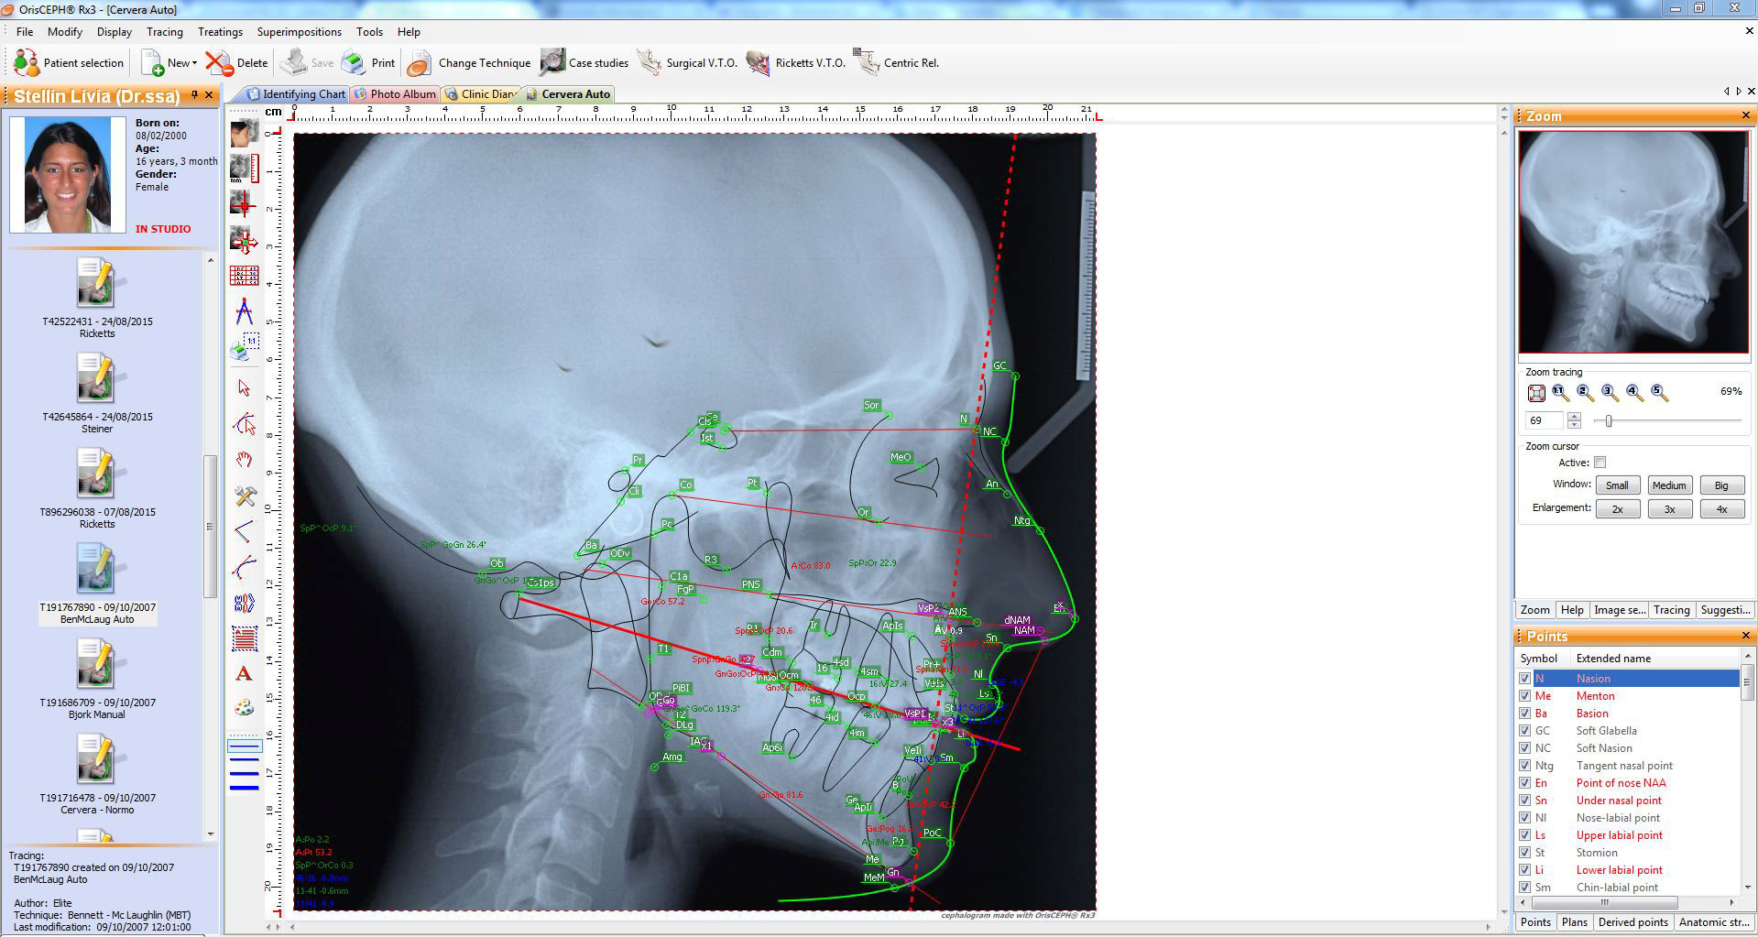Viewport: 1758px width, 937px height.
Task: Switch to the Derived points tab
Action: tap(1632, 922)
